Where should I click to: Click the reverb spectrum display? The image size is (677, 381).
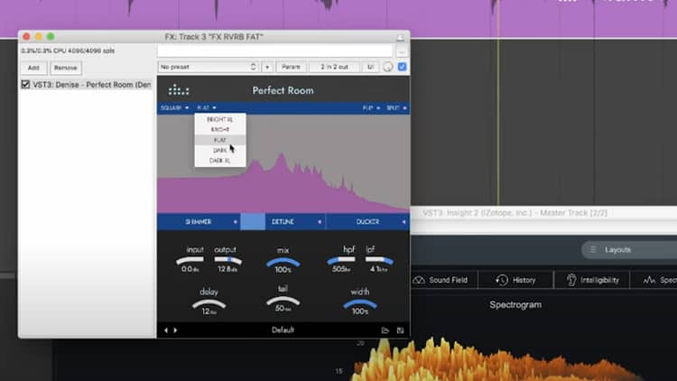283,163
